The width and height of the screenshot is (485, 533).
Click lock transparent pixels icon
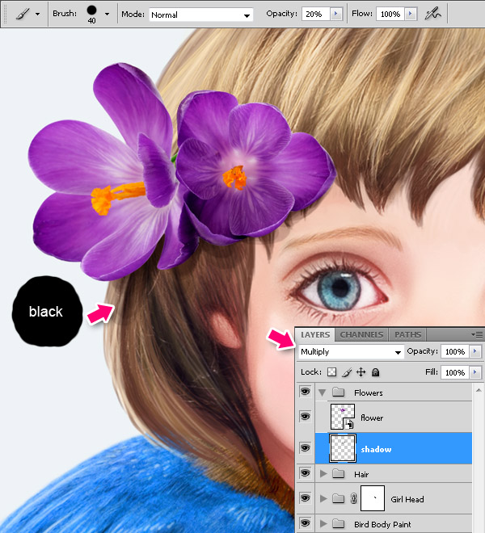[331, 372]
